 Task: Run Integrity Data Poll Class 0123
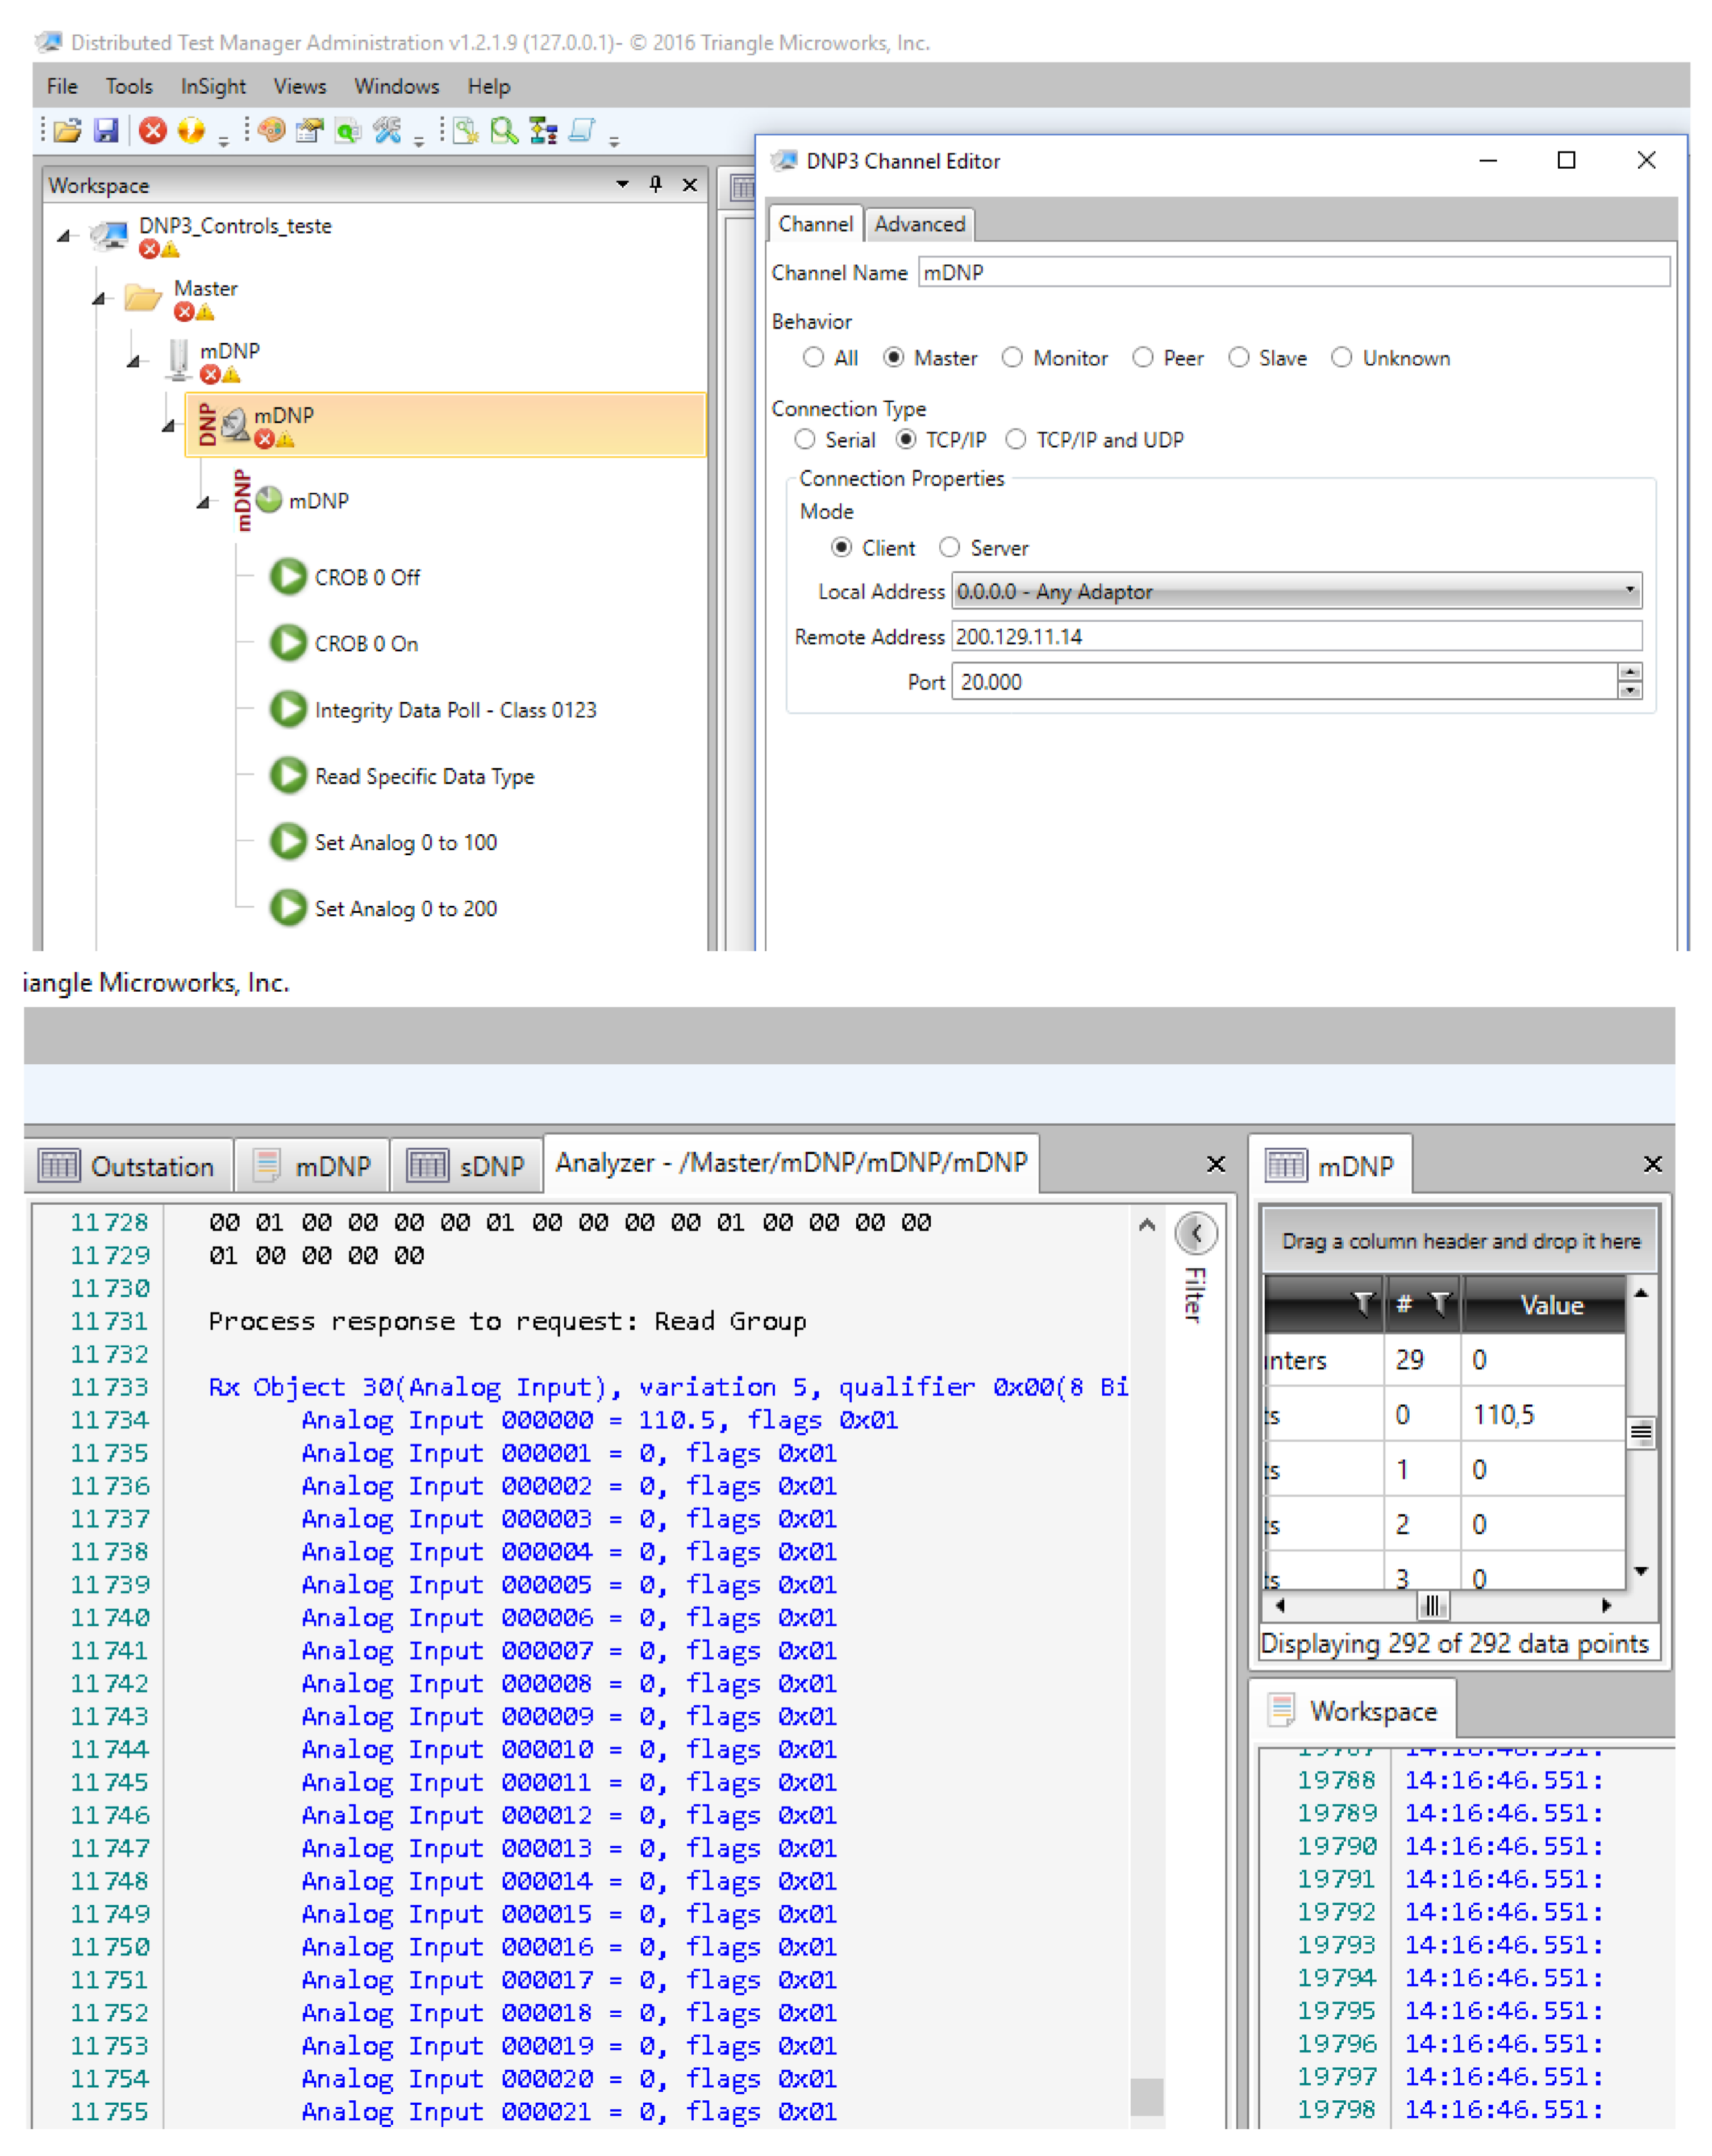click(289, 709)
